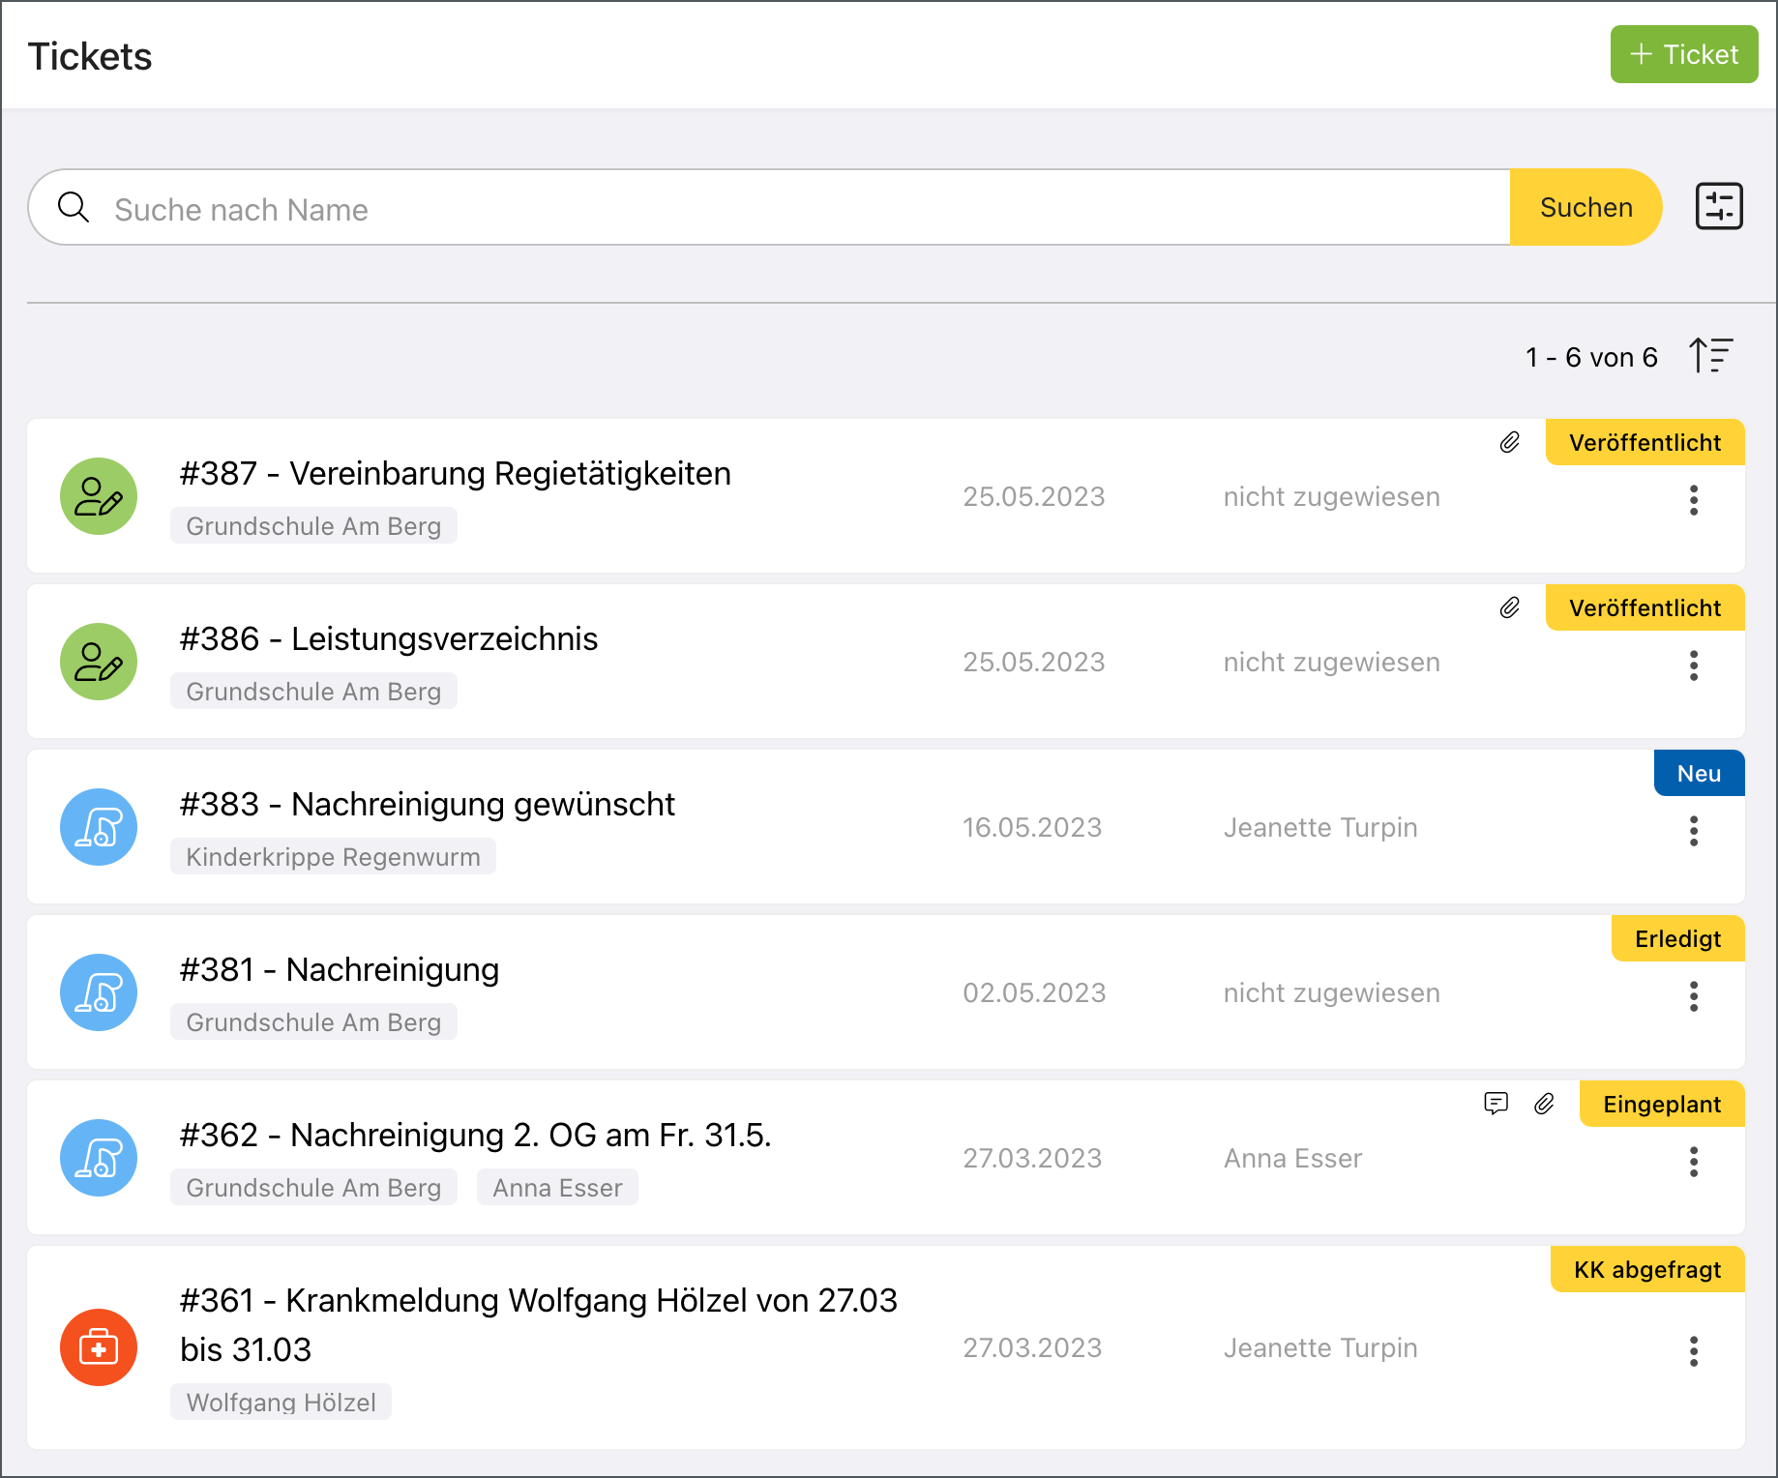Open three-dot menu for ticket #383

1693,831
